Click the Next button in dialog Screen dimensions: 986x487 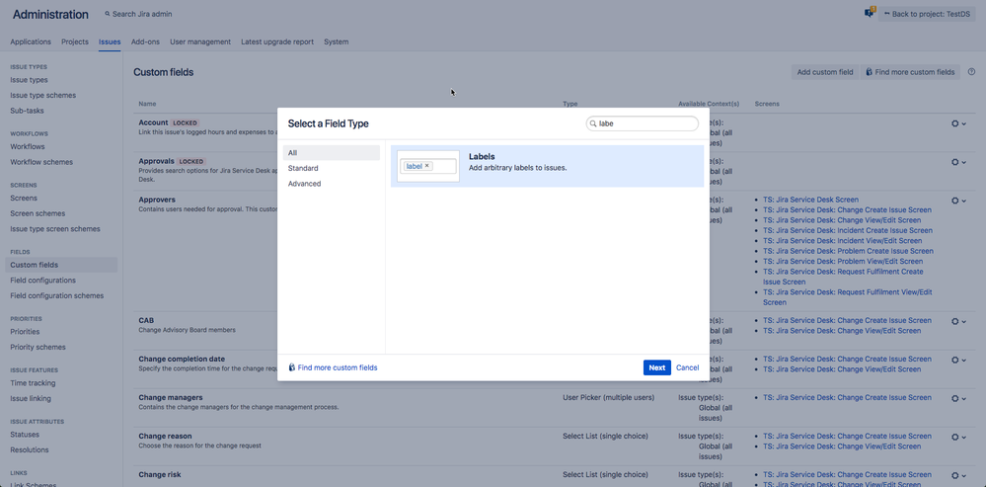tap(657, 367)
